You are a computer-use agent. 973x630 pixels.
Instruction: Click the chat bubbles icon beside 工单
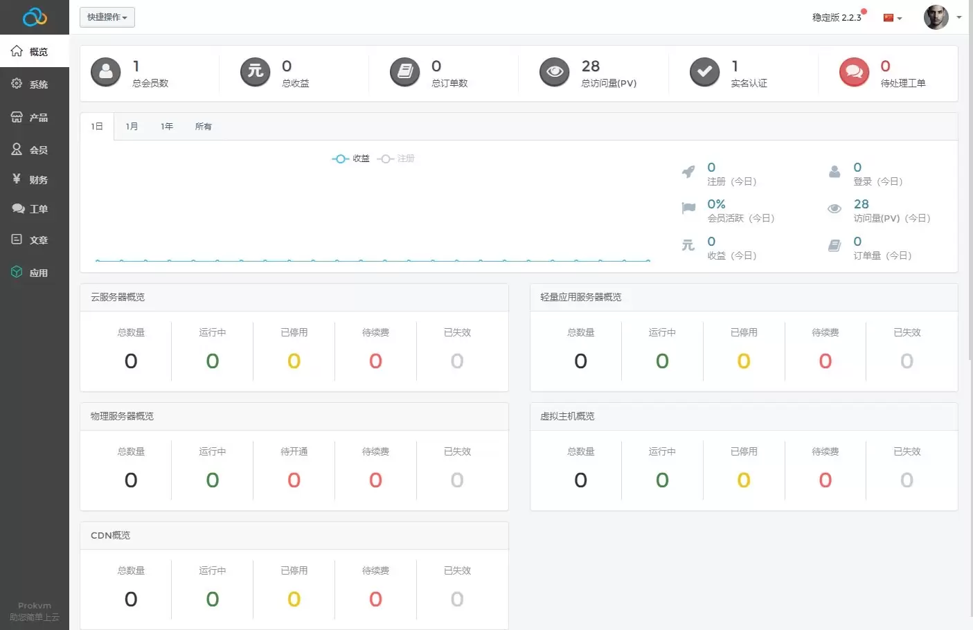pyautogui.click(x=18, y=208)
